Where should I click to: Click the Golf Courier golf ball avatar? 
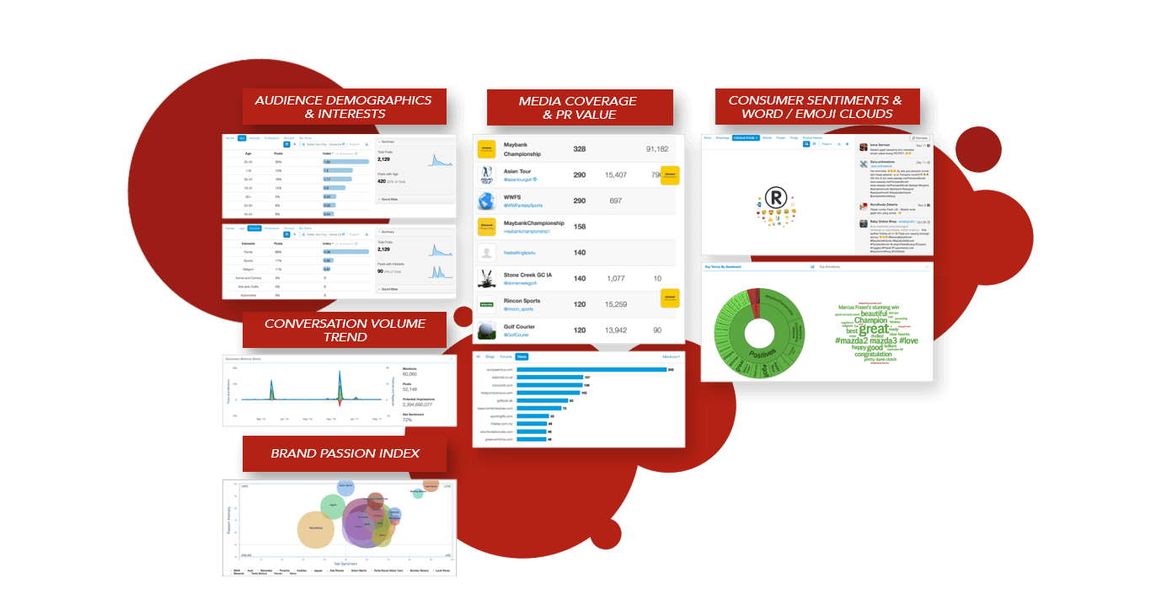487,330
